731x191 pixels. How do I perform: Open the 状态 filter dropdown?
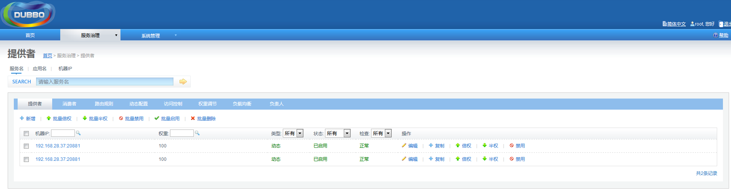[x=338, y=133]
